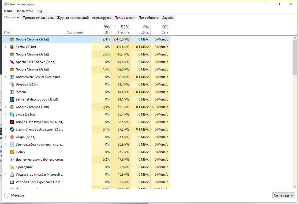Viewport: 299px width, 204px height.
Task: Open the Службы tab
Action: [168, 18]
